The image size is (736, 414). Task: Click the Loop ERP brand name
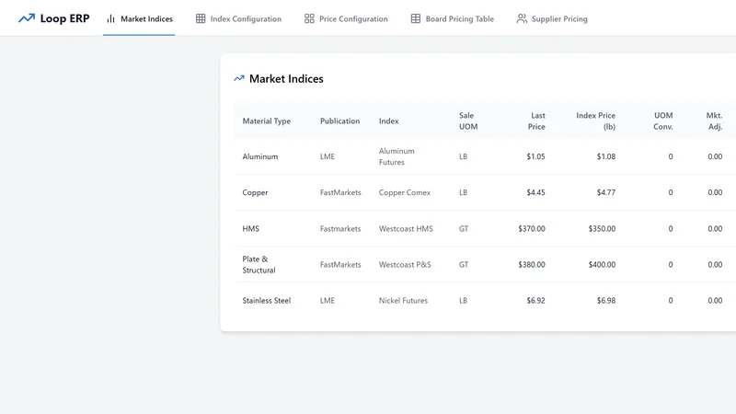[64, 18]
